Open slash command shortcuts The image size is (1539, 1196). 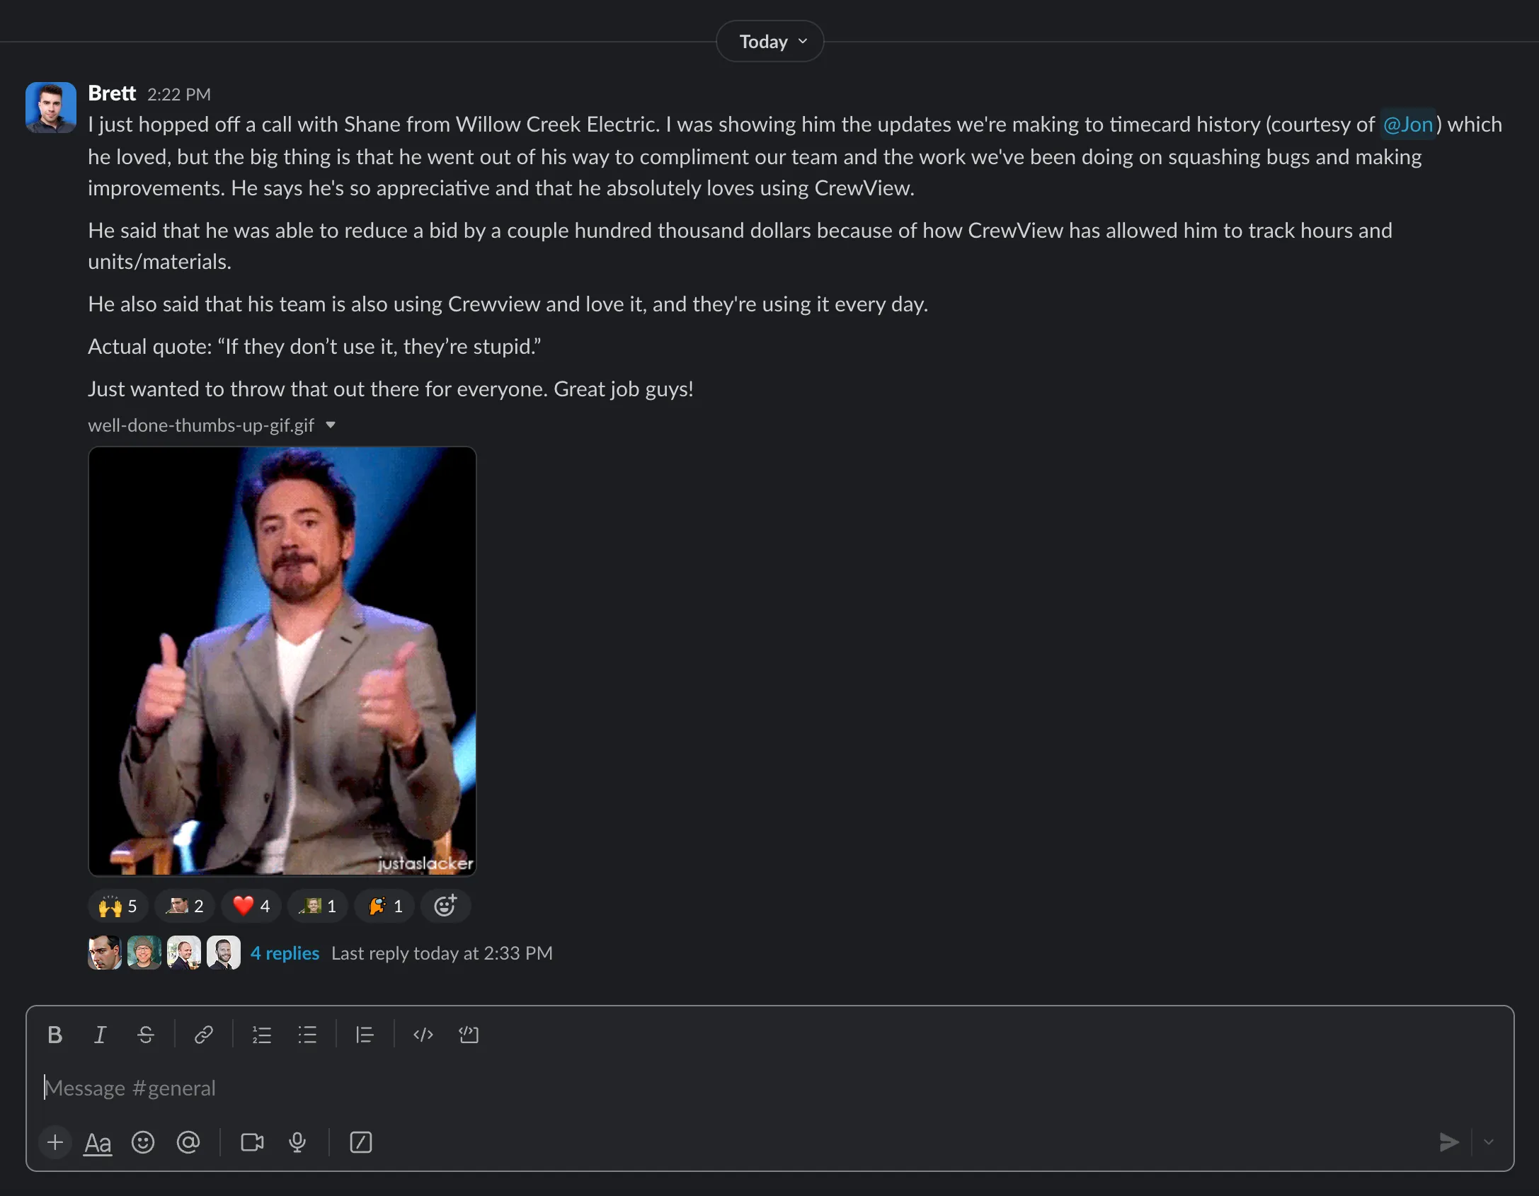(361, 1142)
